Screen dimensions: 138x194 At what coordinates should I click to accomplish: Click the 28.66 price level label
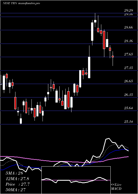(128, 27)
